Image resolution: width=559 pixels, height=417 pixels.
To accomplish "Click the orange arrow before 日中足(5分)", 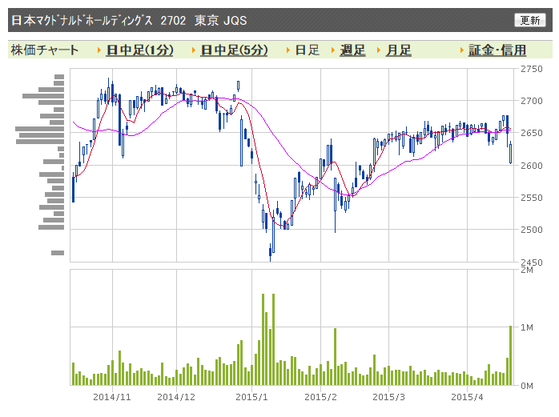I will coord(194,50).
